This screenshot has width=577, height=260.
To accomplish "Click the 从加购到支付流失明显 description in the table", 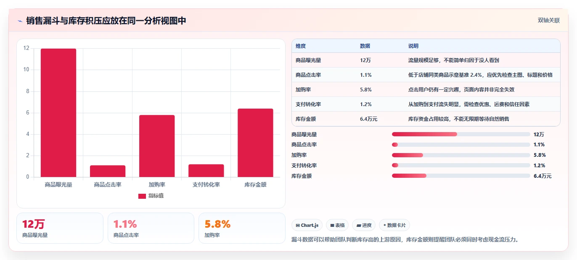I will click(469, 104).
